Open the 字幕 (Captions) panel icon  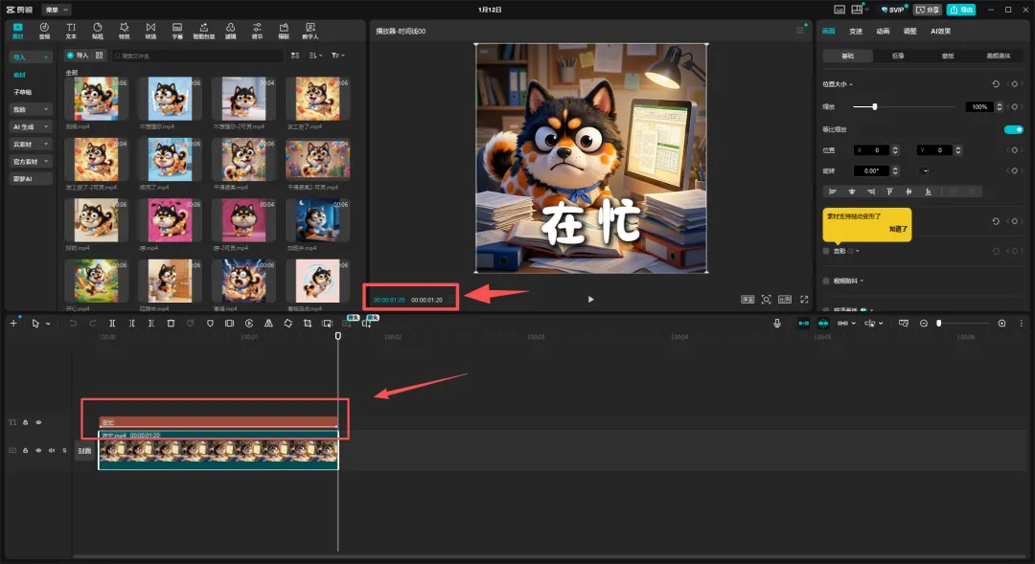tap(177, 31)
